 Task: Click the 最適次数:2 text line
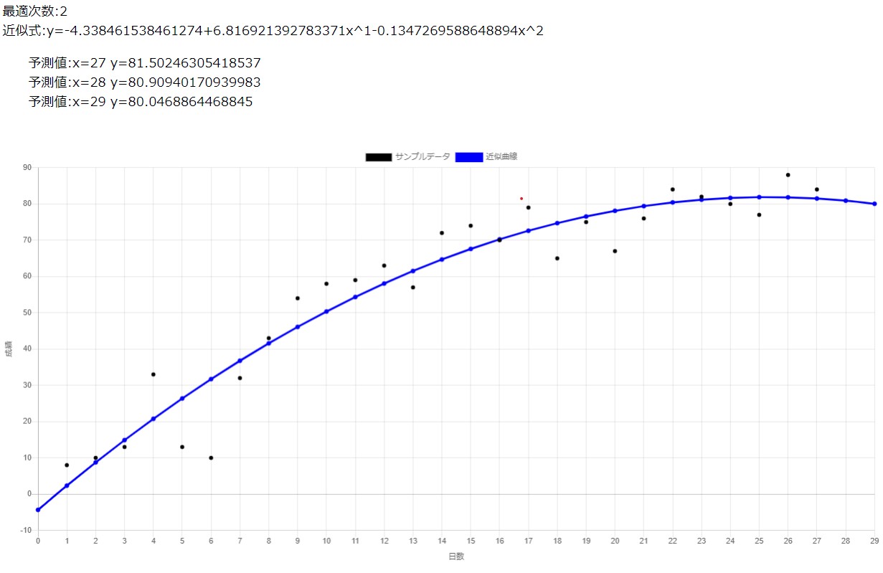pos(35,11)
